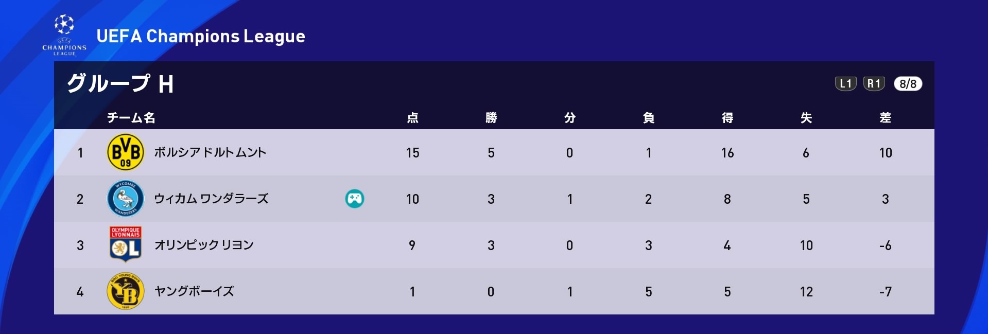988x334 pixels.
Task: Select the ヤングボーイズ team name
Action: 194,291
